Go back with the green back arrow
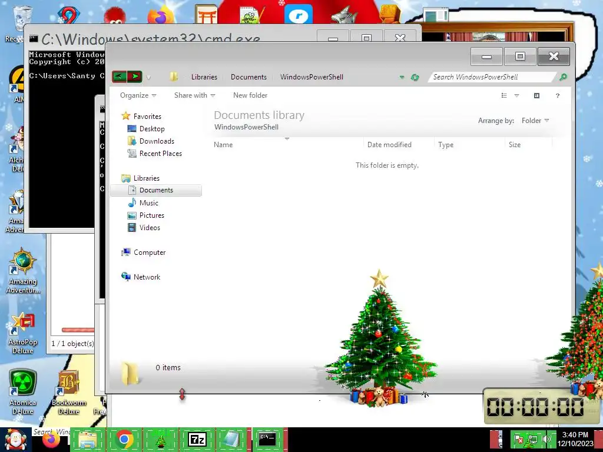The width and height of the screenshot is (603, 452). click(119, 77)
